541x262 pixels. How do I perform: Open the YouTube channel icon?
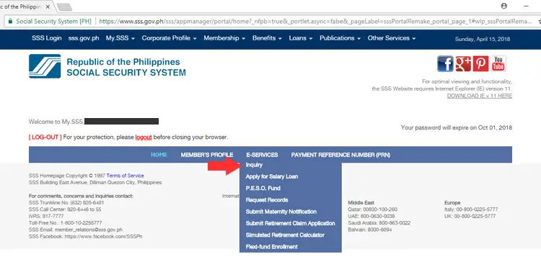pos(498,63)
